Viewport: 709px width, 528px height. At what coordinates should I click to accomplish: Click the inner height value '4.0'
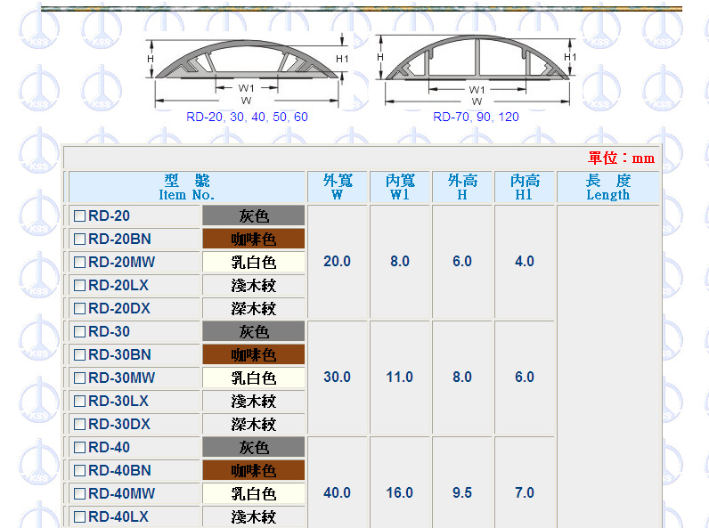click(x=525, y=261)
